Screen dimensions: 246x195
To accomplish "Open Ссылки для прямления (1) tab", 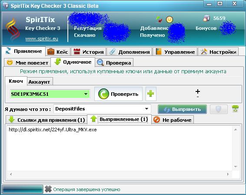I will (47, 120).
